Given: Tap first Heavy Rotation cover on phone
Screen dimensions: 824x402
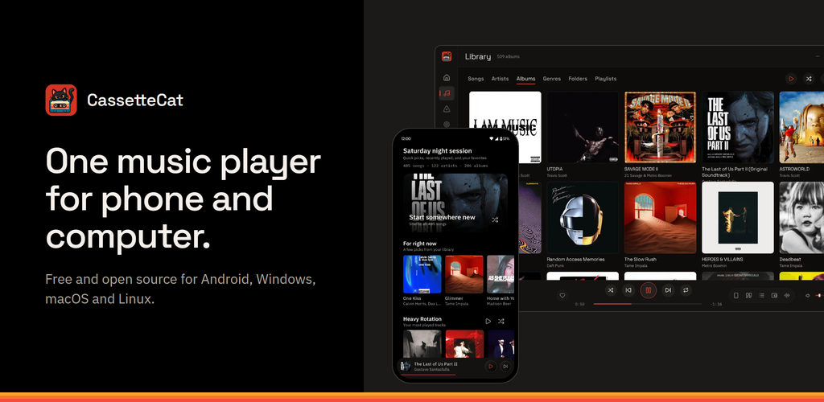Looking at the screenshot, I should 422,344.
